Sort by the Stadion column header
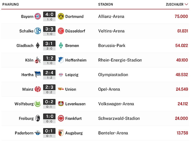191x142 pixels. [106, 4]
